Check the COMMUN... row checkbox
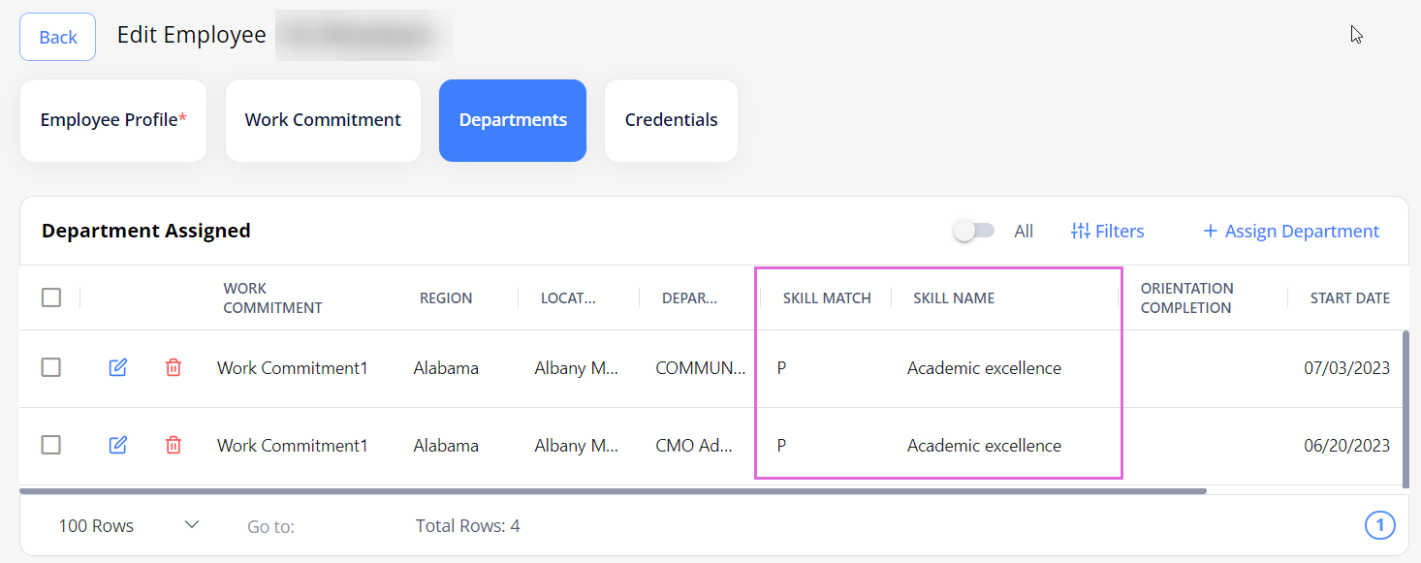This screenshot has width=1421, height=563. (x=51, y=367)
